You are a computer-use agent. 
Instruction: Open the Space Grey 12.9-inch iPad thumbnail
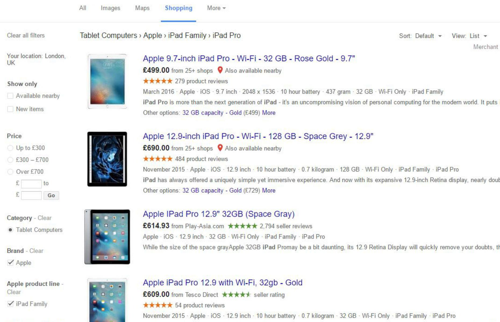[x=107, y=159]
